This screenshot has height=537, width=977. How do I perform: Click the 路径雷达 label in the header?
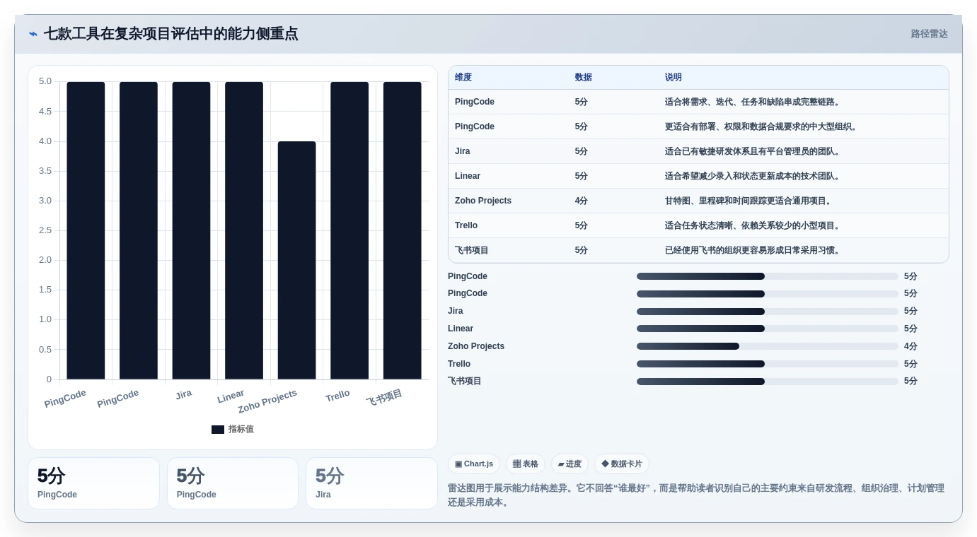pyautogui.click(x=929, y=34)
